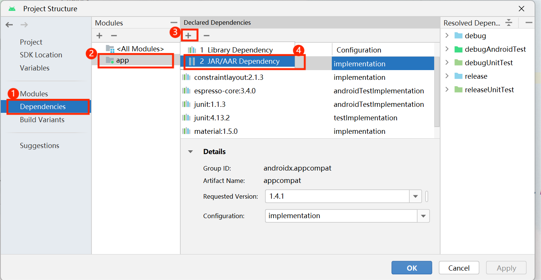This screenshot has width=541, height=280.
Task: Select the Dependencies section
Action: pos(46,106)
